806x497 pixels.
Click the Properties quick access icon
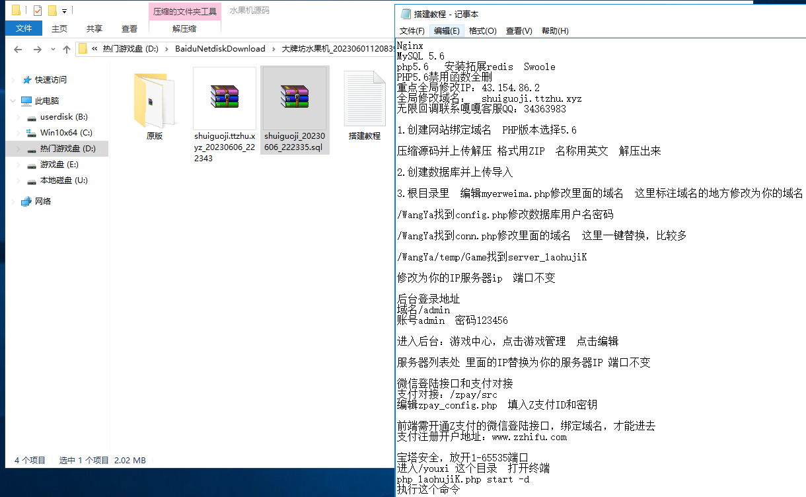point(37,11)
